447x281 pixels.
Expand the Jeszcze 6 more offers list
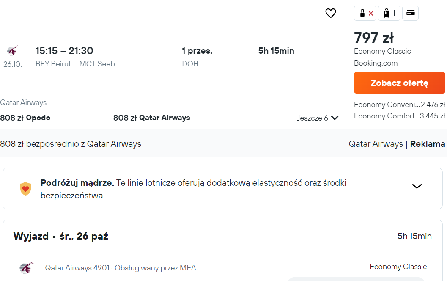(318, 118)
